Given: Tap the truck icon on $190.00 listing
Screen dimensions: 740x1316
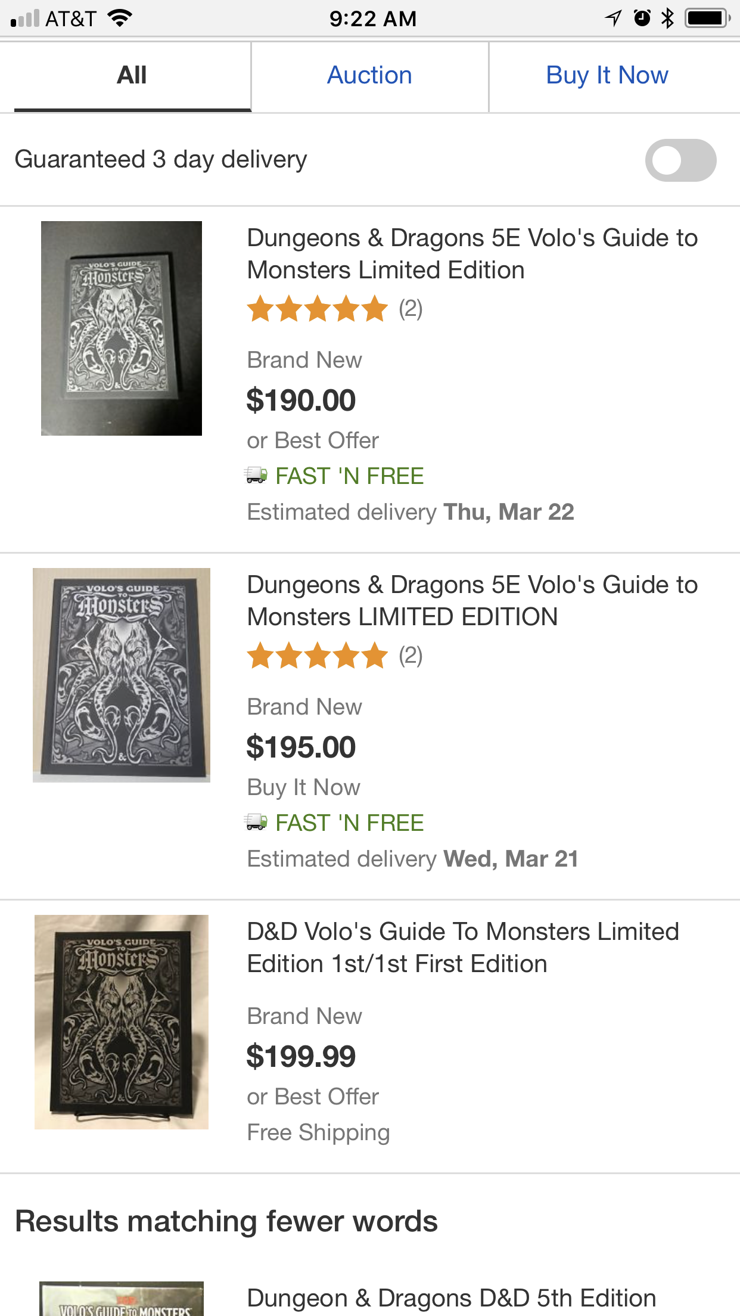Looking at the screenshot, I should [256, 475].
